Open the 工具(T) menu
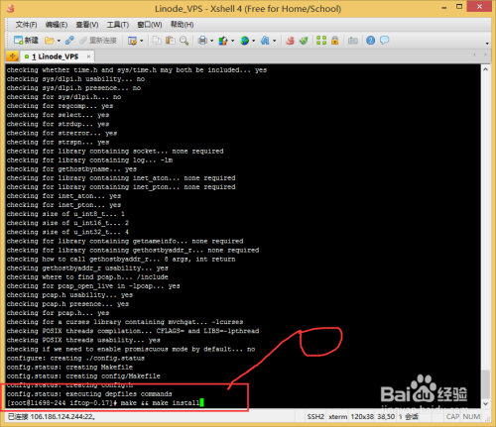This screenshot has width=496, height=427. point(118,25)
